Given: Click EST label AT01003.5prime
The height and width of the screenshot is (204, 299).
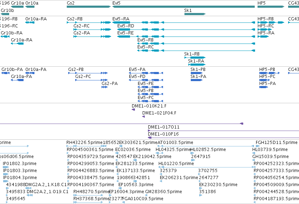Looking at the screenshot, I should (x=175, y=143).
